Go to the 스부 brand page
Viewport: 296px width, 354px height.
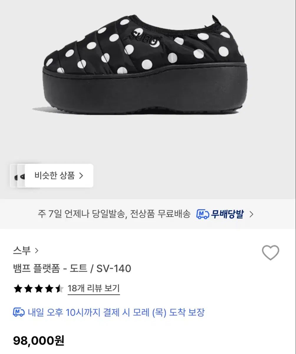point(22,251)
